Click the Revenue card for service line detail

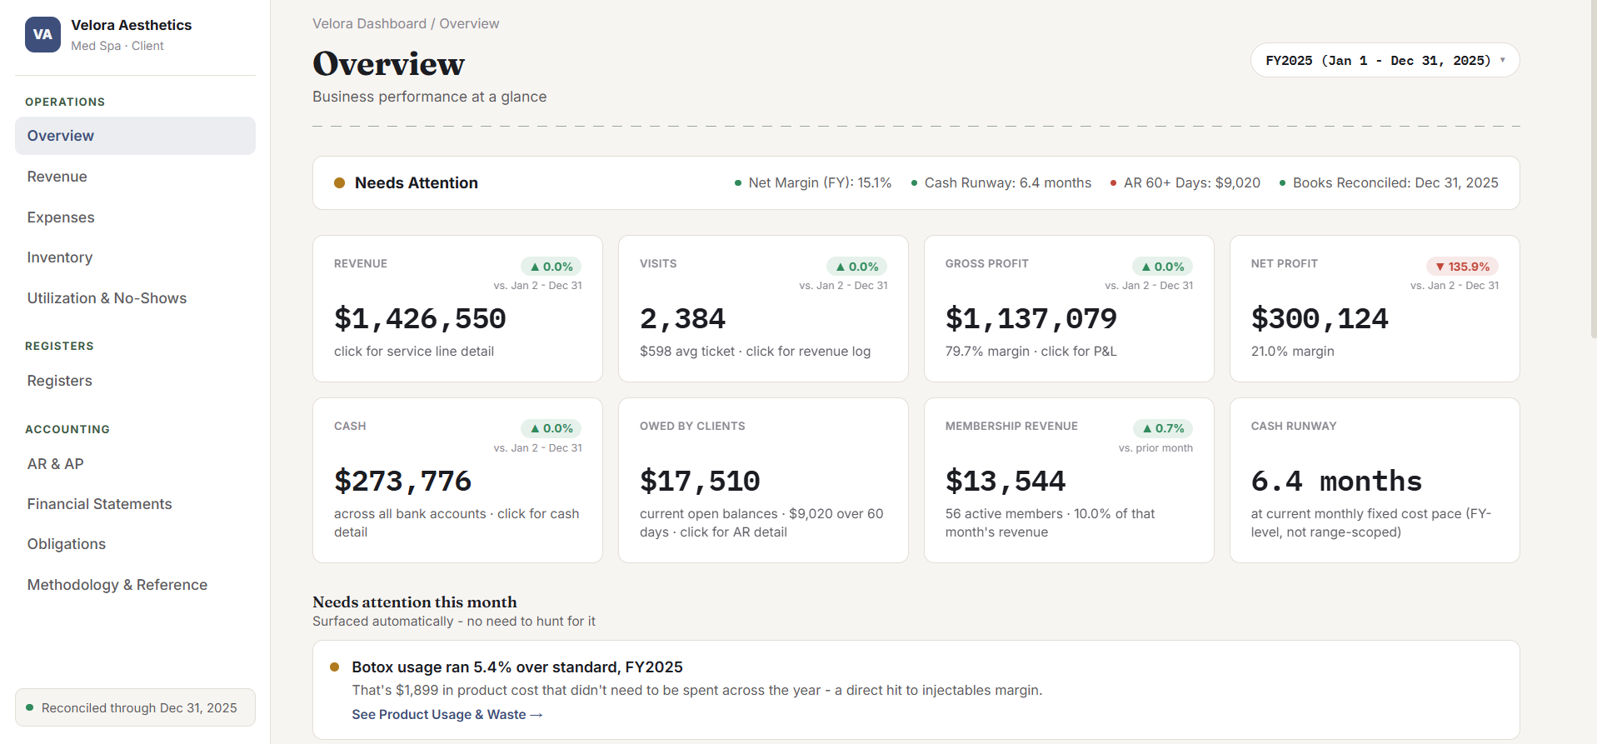[x=457, y=309]
